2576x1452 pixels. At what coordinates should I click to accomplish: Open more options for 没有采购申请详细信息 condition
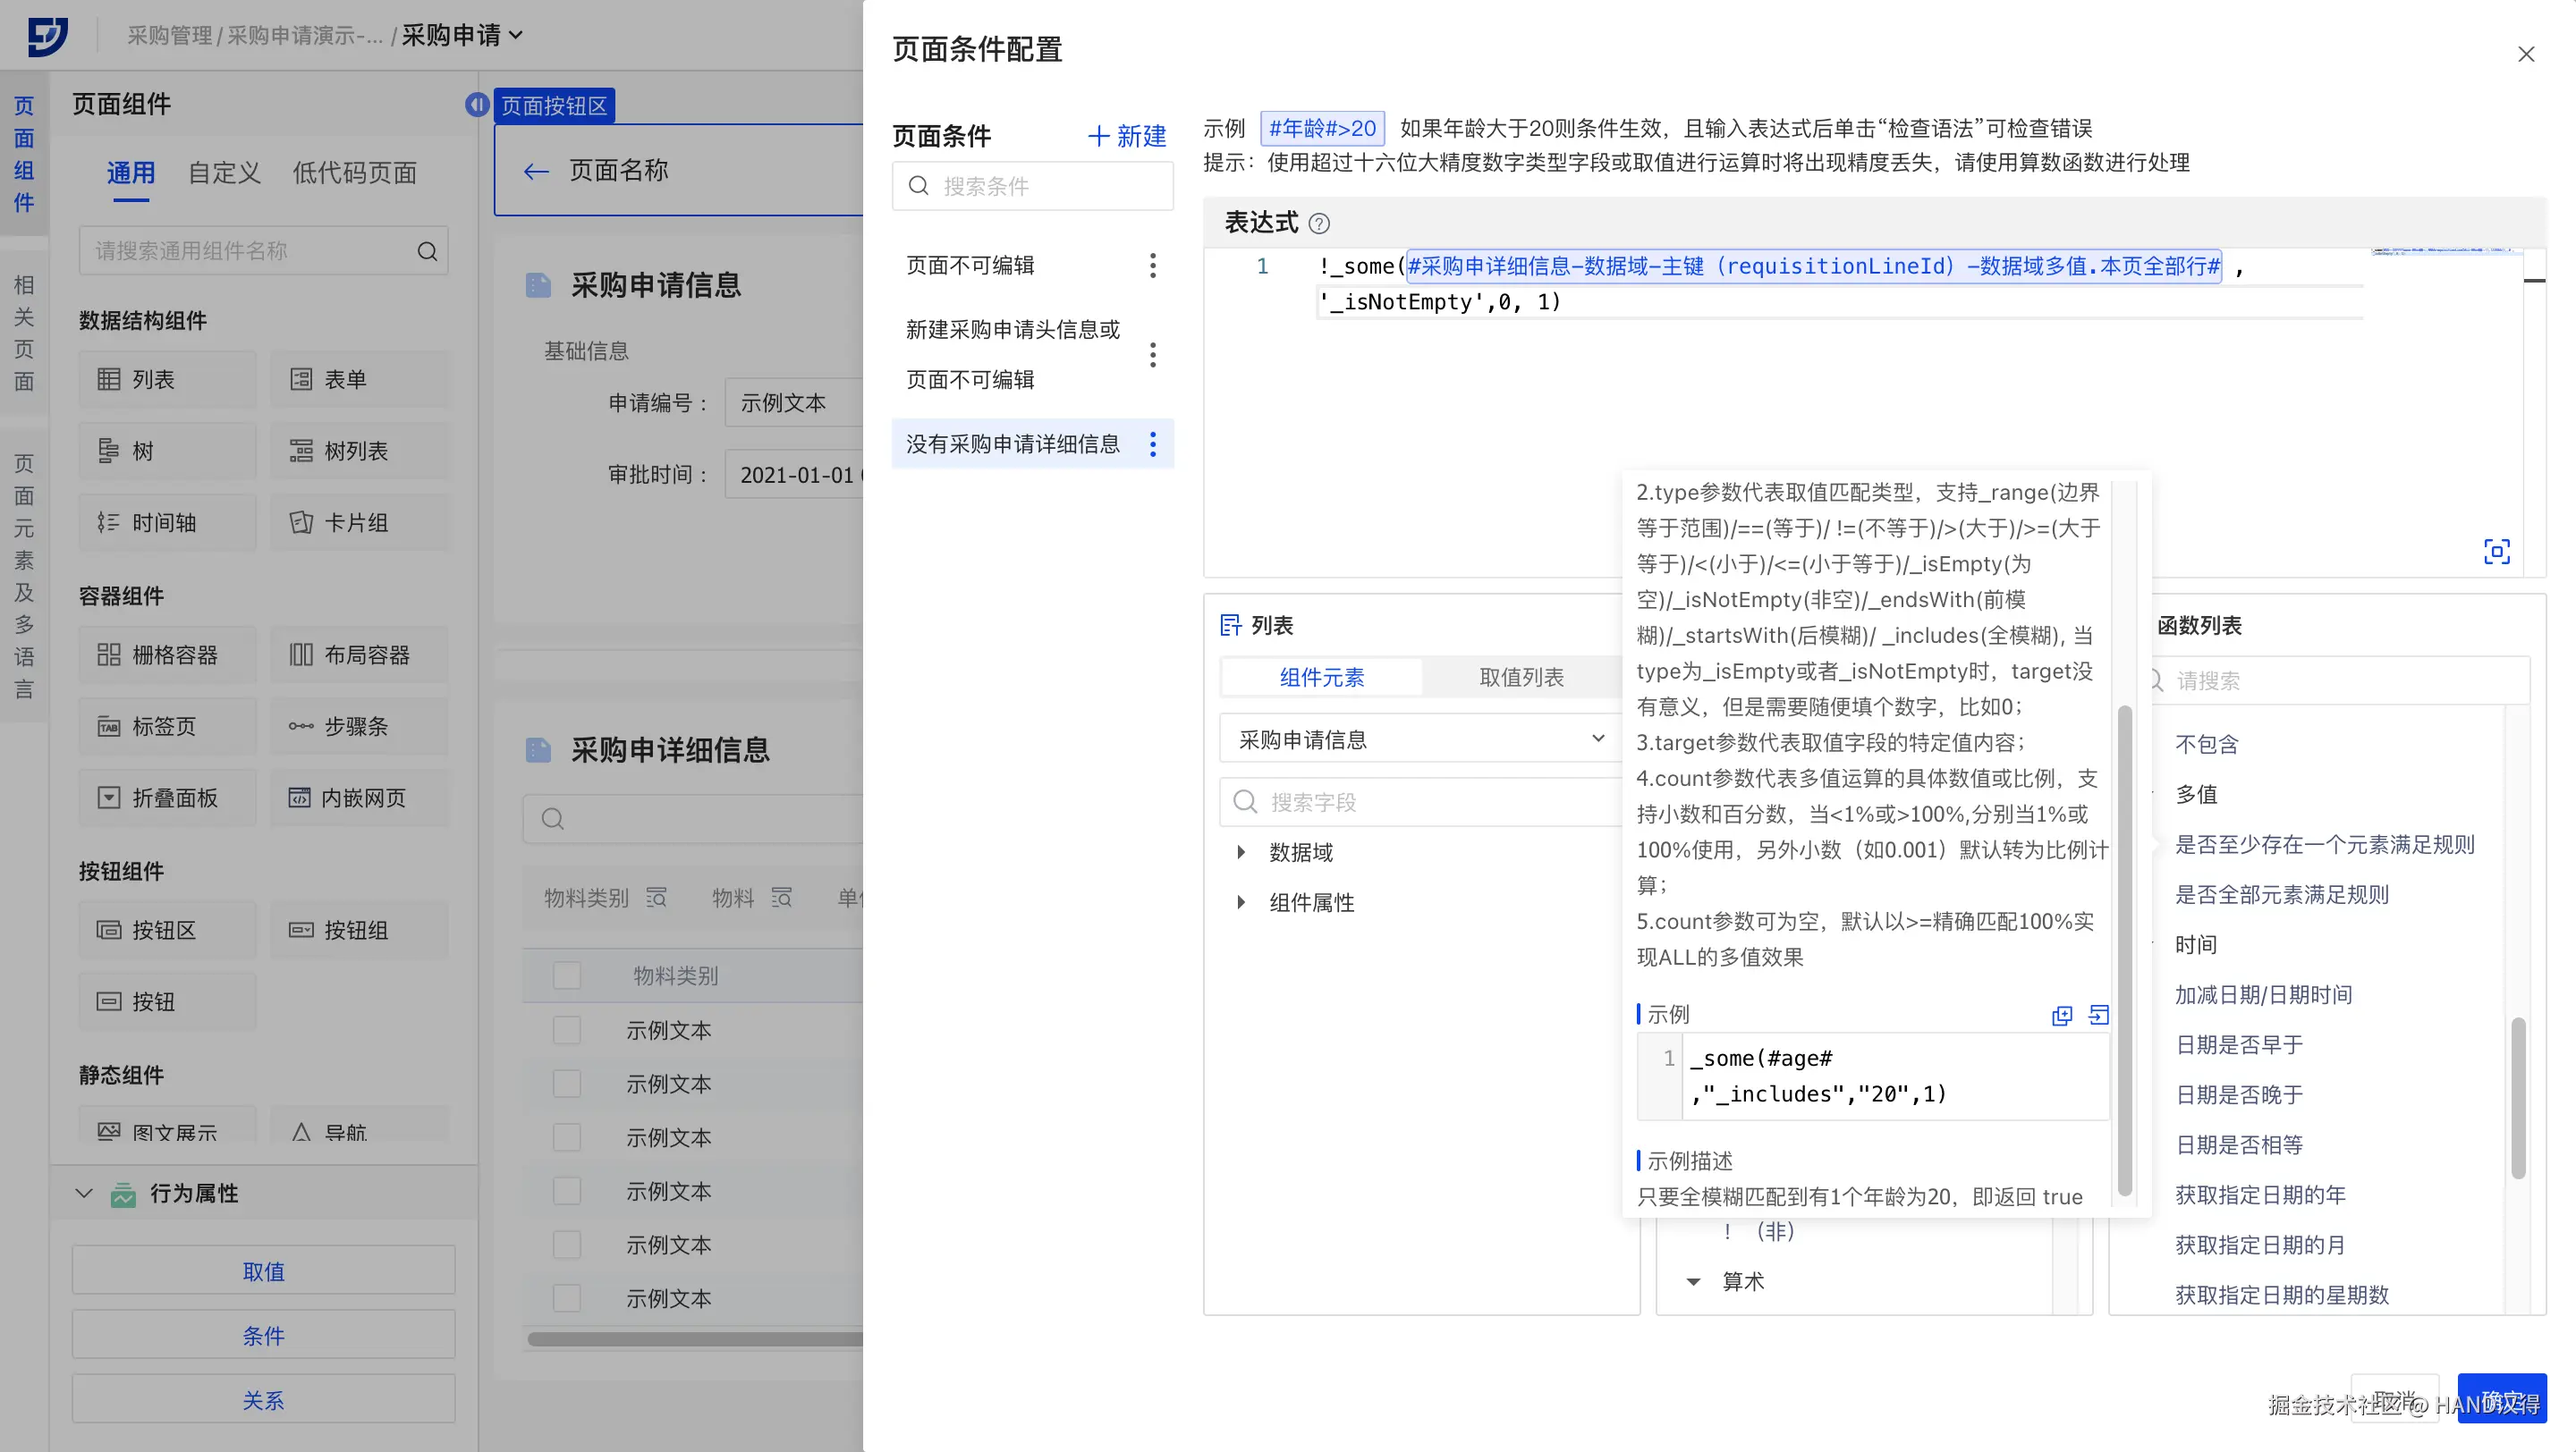coord(1152,443)
